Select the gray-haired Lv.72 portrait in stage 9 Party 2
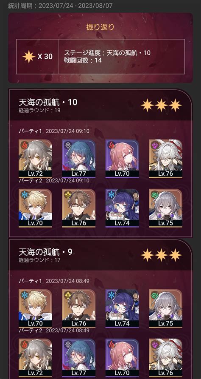The height and width of the screenshot is (379, 201). coord(35,358)
